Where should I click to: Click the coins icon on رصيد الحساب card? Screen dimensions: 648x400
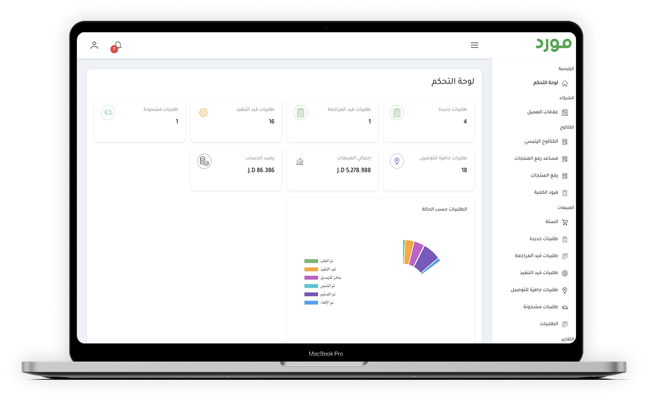205,161
